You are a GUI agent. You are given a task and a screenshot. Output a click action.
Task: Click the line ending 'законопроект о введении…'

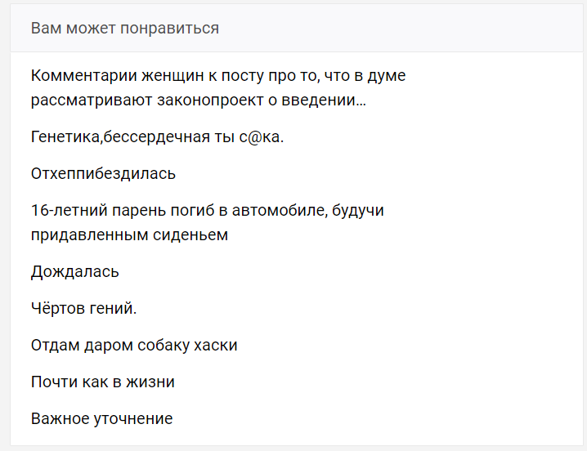pos(199,101)
